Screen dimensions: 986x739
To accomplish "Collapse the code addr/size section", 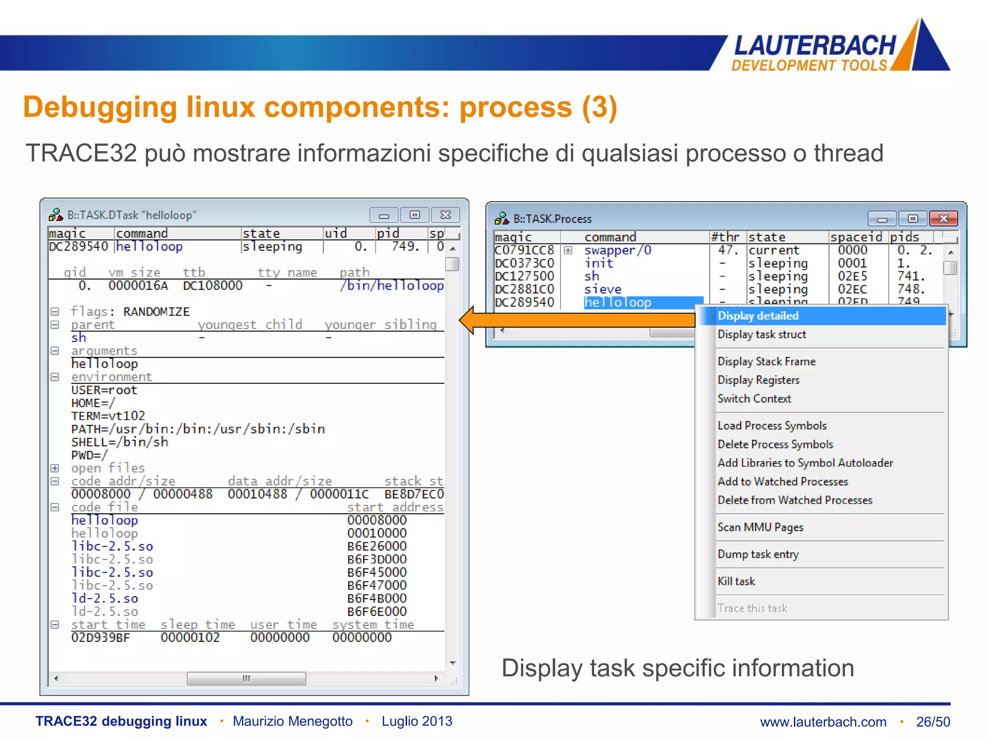I will (x=55, y=481).
